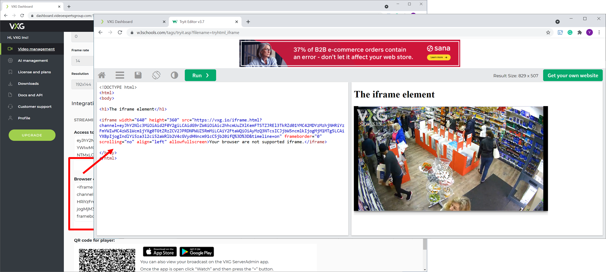Screen dimensions: 606x272
Task: Bookmark this page with star icon
Action: [x=548, y=33]
